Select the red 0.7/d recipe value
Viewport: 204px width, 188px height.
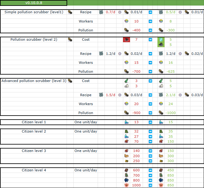pos(110,12)
